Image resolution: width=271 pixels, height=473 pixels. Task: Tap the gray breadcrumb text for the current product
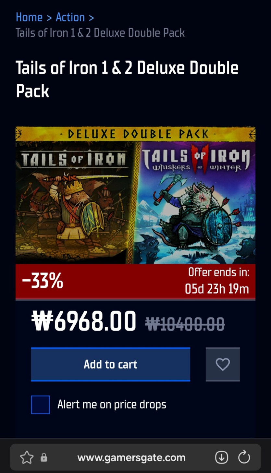[x=100, y=33]
